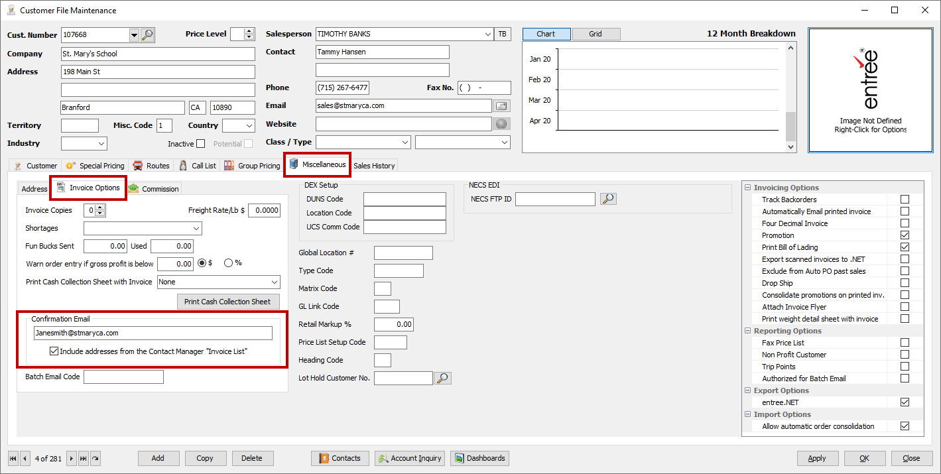Open Account Inquiry
Viewport: 941px width, 474px height.
click(409, 458)
